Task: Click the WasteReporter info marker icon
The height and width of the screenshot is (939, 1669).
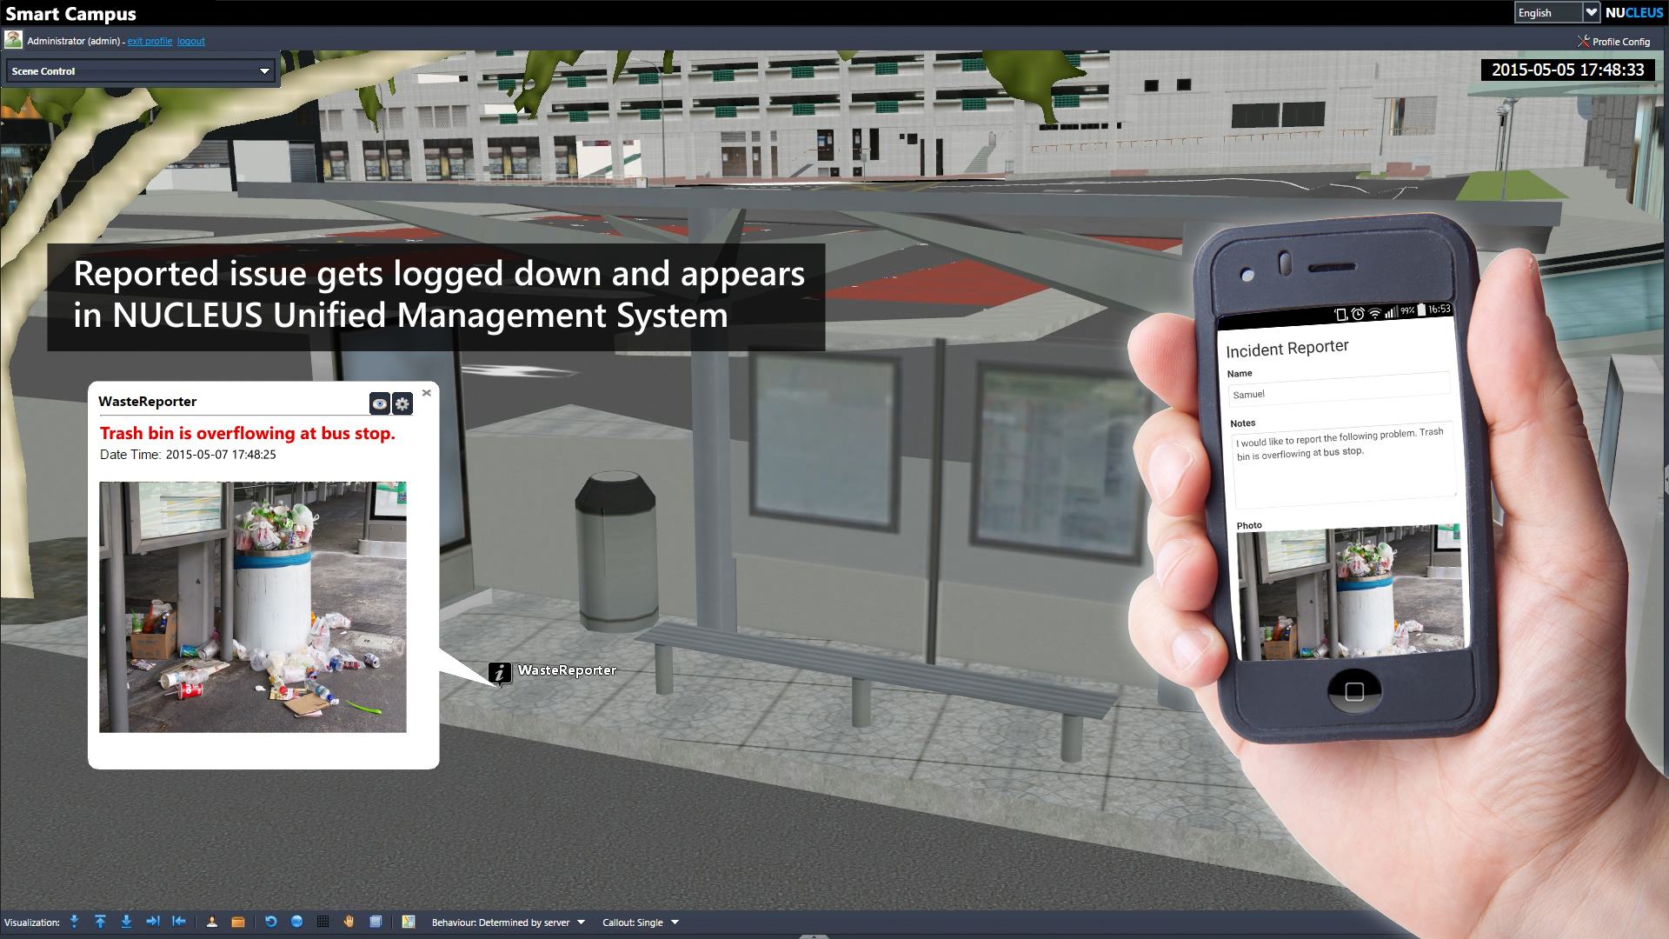Action: click(500, 672)
